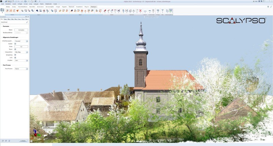Click the third icon in the palette's bottom-left corner
The image size is (273, 146).
[9, 141]
